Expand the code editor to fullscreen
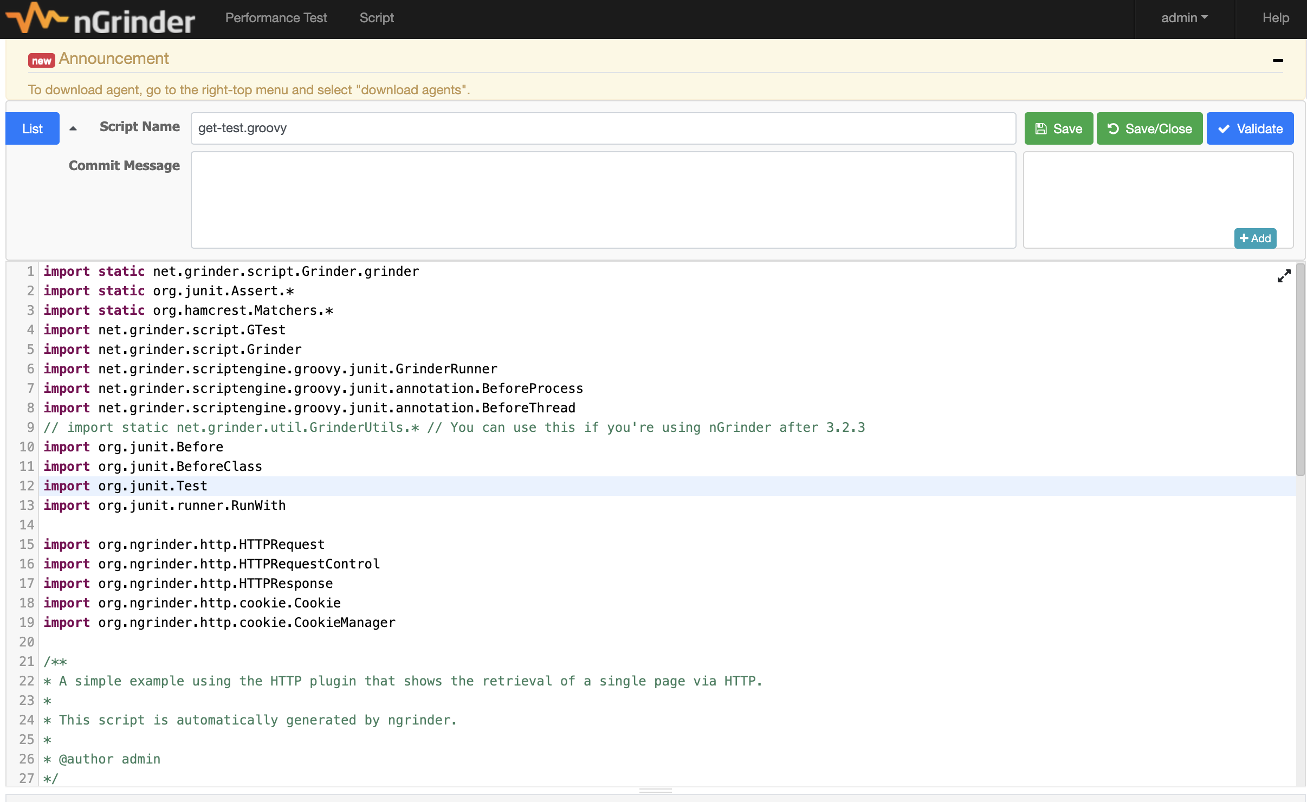Screen dimensions: 1307x802 [x=1283, y=276]
